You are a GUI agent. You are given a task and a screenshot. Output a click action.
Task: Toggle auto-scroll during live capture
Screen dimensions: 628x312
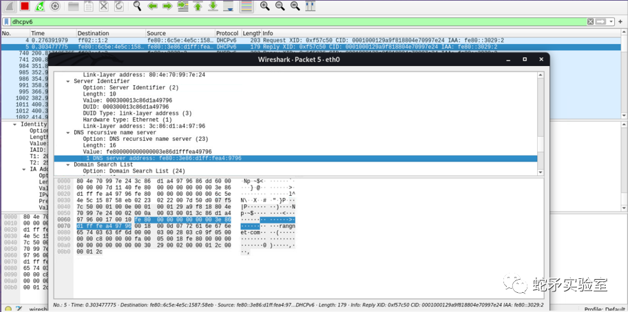click(229, 6)
